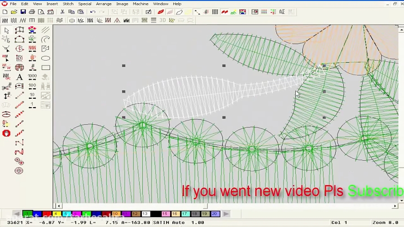Pick the Ellipse shape tool
Image resolution: width=404 pixels, height=227 pixels.
(x=45, y=58)
